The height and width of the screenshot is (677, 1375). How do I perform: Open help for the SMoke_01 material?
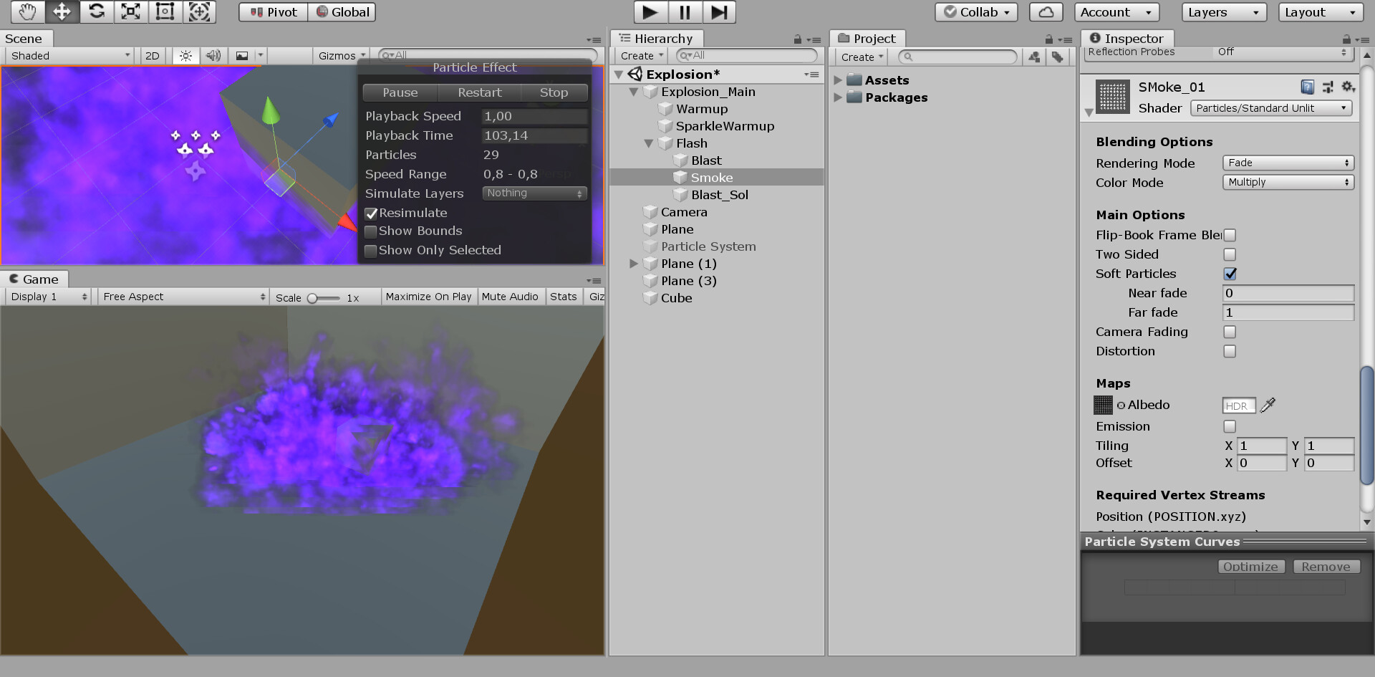click(1307, 87)
